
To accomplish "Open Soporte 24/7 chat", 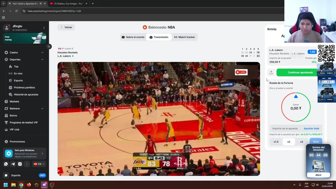I will click(x=24, y=175).
